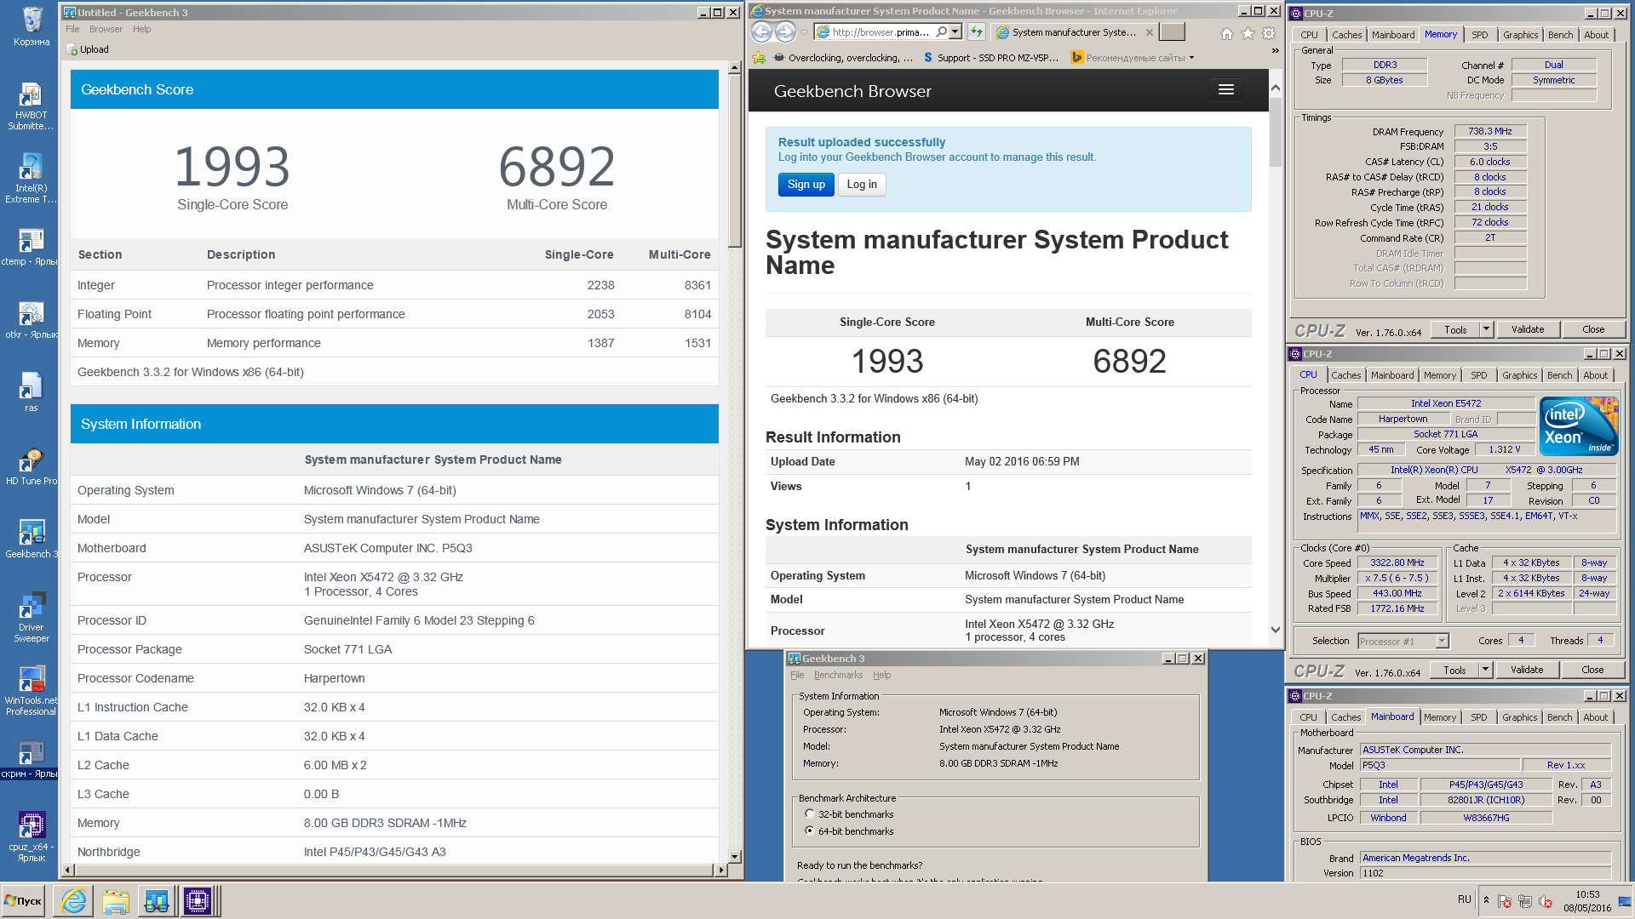Viewport: 1635px width, 919px height.
Task: Click the address bar search magnifier icon
Action: click(941, 32)
